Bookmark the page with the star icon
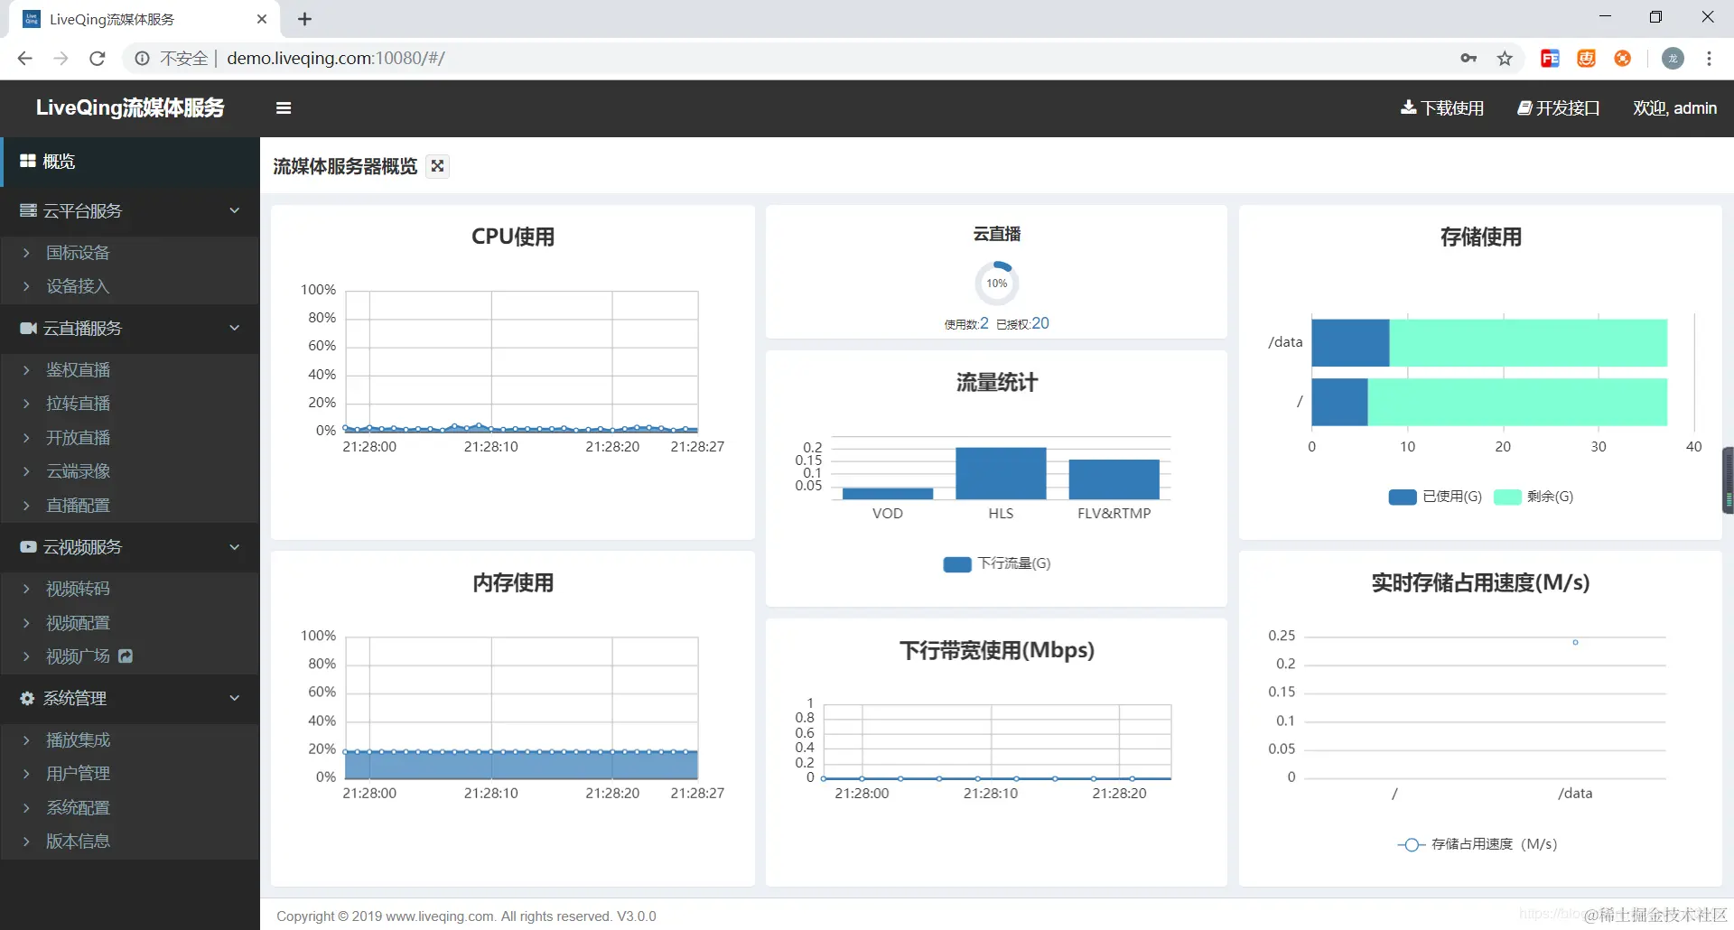 [x=1505, y=59]
